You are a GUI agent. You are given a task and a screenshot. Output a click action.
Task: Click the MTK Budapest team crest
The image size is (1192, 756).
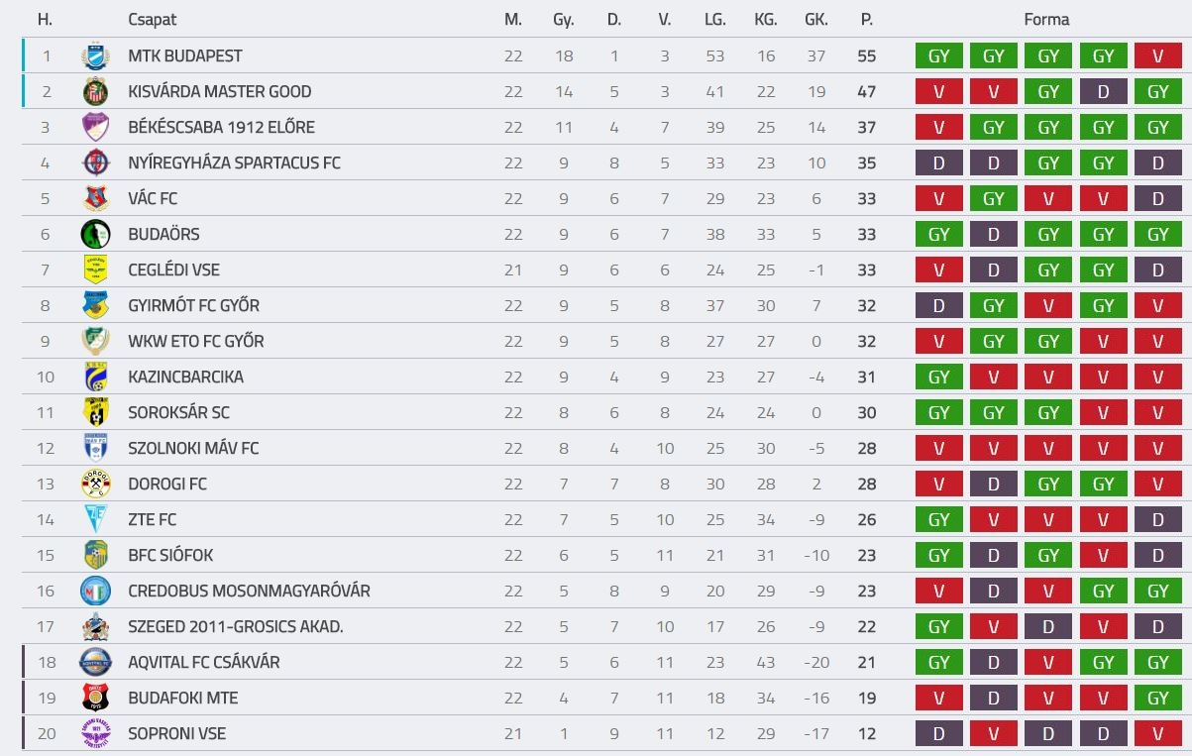[95, 56]
